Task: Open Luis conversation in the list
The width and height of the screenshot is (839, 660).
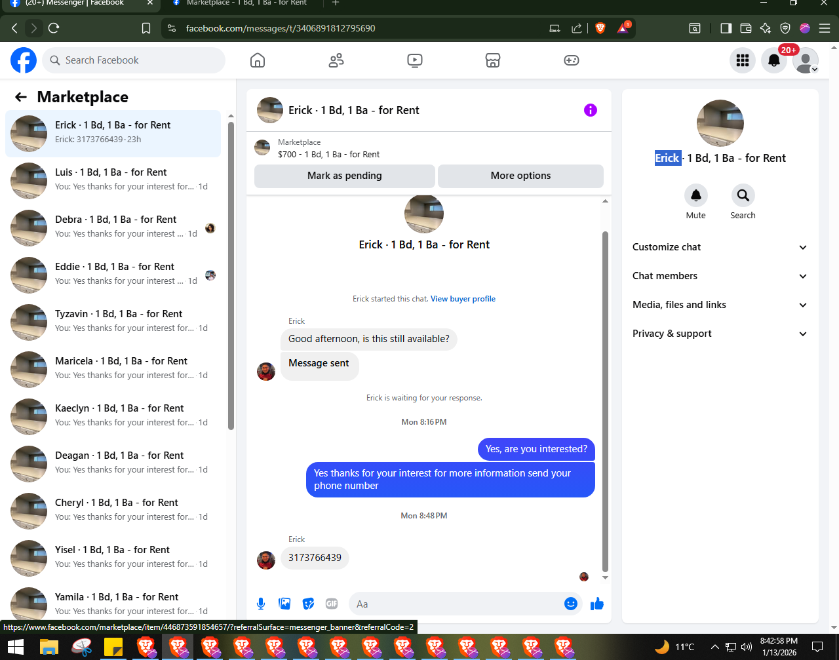Action: pos(113,181)
